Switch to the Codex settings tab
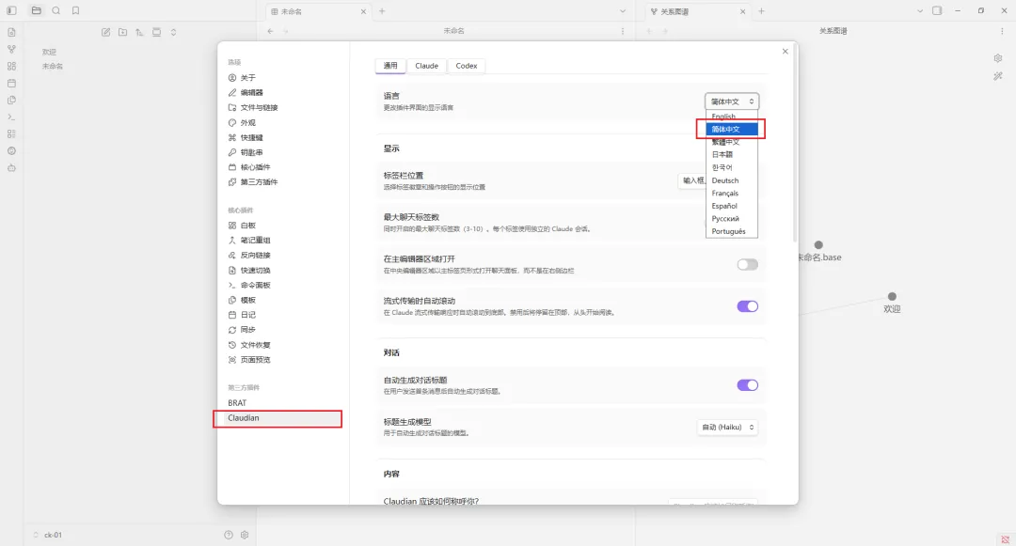This screenshot has width=1016, height=546. coord(466,66)
